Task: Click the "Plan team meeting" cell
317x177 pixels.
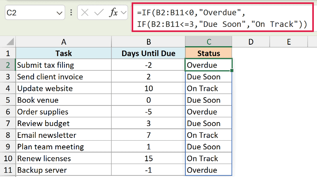Action: point(64,147)
